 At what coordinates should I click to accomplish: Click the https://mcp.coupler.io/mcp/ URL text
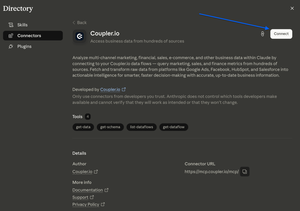[x=212, y=172]
